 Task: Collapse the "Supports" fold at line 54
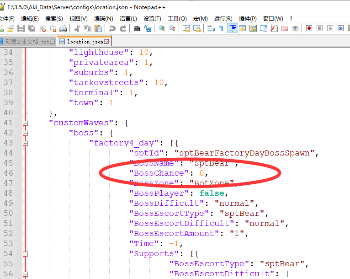(x=26, y=254)
